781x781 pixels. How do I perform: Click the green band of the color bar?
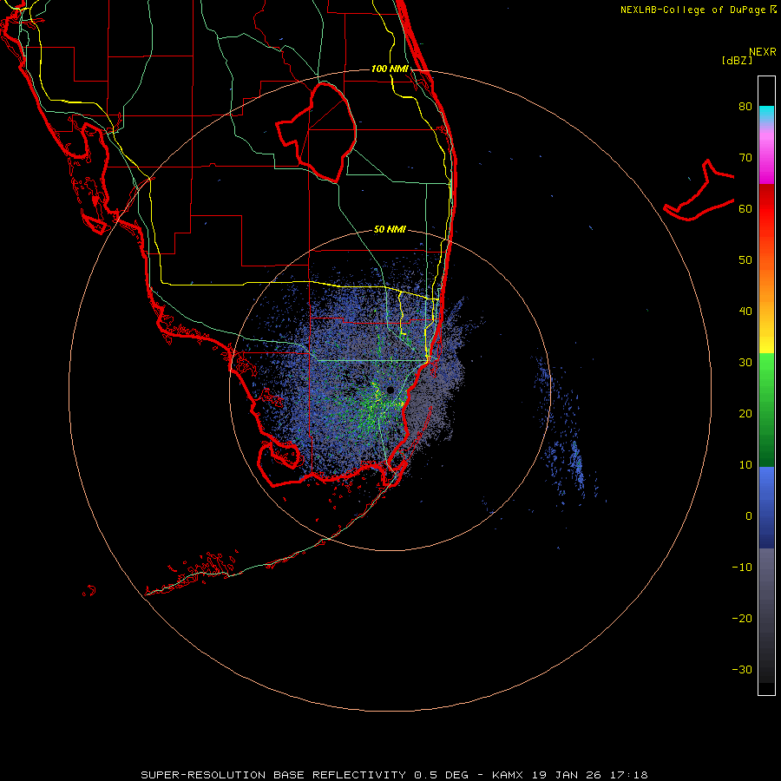[766, 410]
